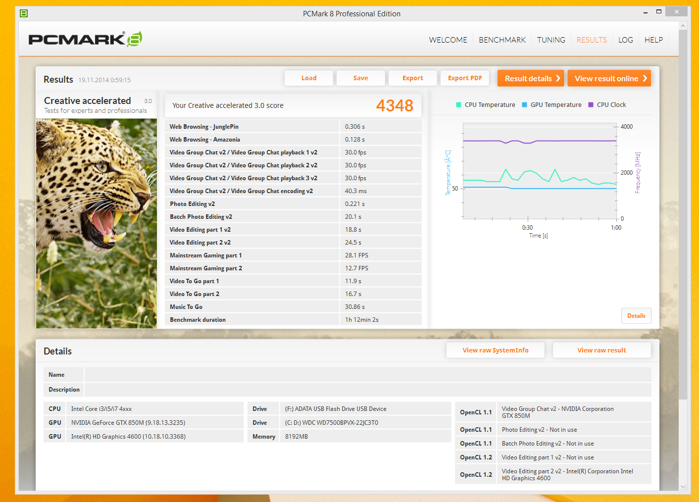This screenshot has width=699, height=502.
Task: Click the Video To Go part 2 row
Action: pyautogui.click(x=293, y=294)
